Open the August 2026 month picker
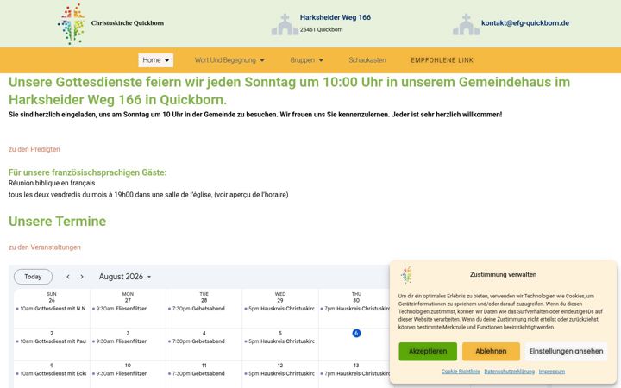Screen dimensions: 621x388 125,277
